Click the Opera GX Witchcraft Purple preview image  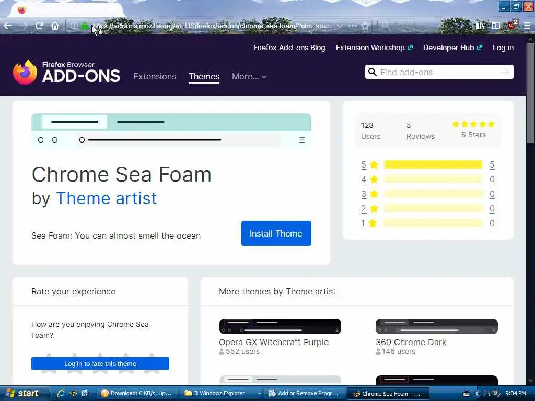pos(280,326)
